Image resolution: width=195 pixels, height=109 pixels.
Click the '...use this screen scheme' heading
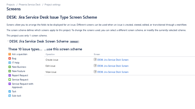coord(63,49)
